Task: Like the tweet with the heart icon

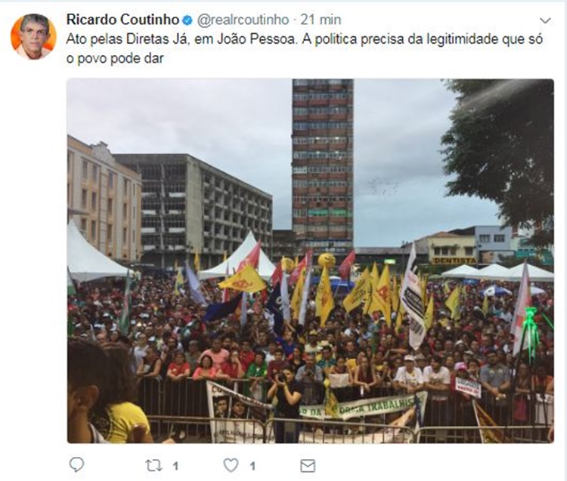Action: coord(231,465)
